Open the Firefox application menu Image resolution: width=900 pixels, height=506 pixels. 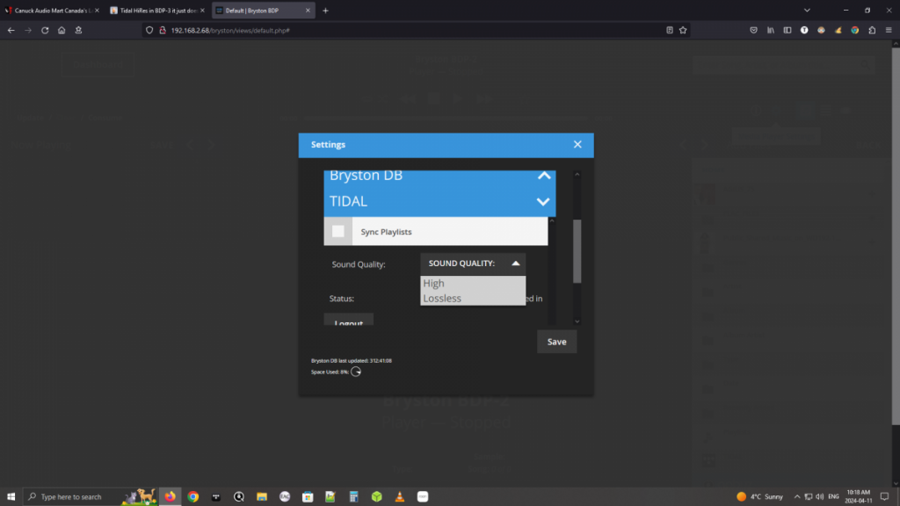pos(889,31)
